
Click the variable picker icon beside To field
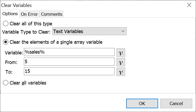pos(121,72)
